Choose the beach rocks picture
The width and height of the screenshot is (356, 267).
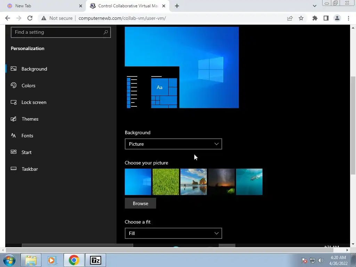(x=193, y=181)
